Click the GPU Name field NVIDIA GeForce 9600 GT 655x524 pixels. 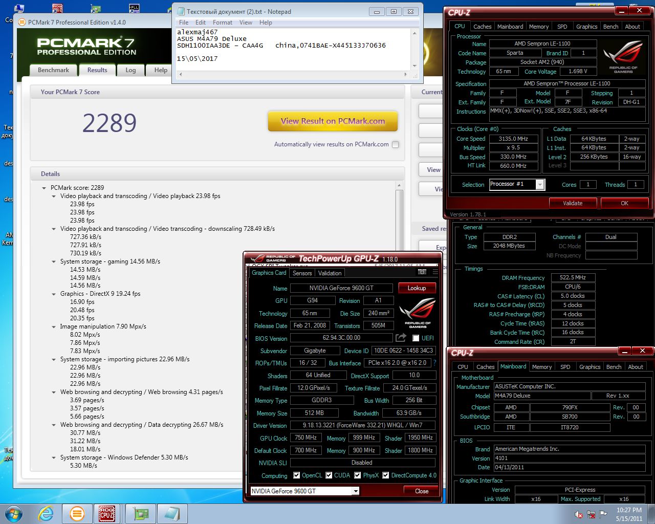click(341, 288)
